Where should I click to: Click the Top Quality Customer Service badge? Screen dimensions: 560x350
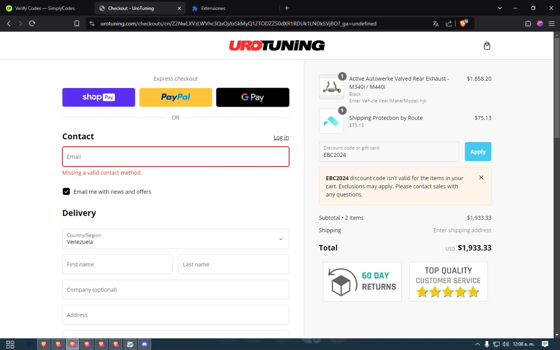tap(448, 281)
